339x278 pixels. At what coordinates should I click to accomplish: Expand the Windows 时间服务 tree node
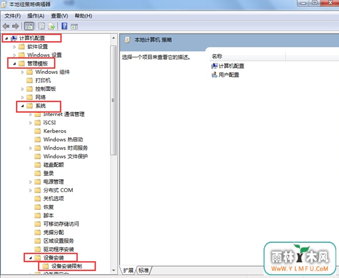(x=31, y=148)
